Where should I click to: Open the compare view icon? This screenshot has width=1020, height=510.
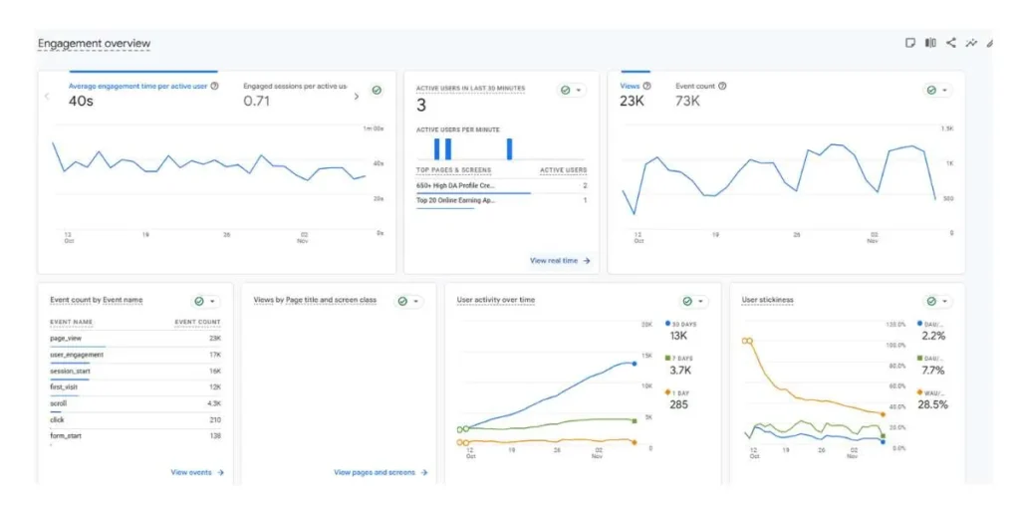930,43
